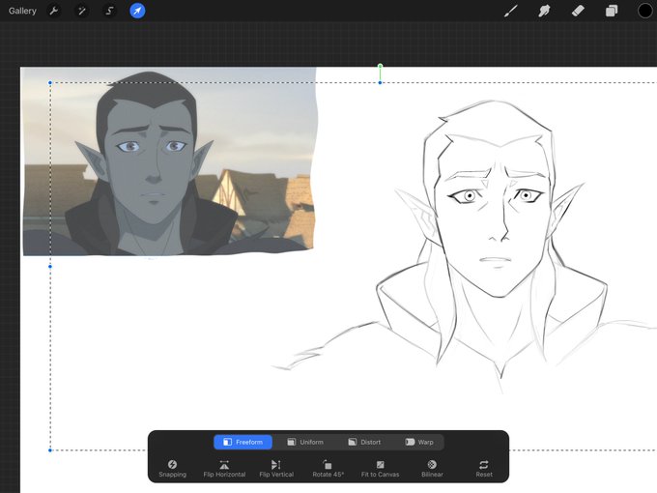Viewport: 657px width, 493px height.
Task: Deactivate the Transform arrow tool
Action: 137,11
